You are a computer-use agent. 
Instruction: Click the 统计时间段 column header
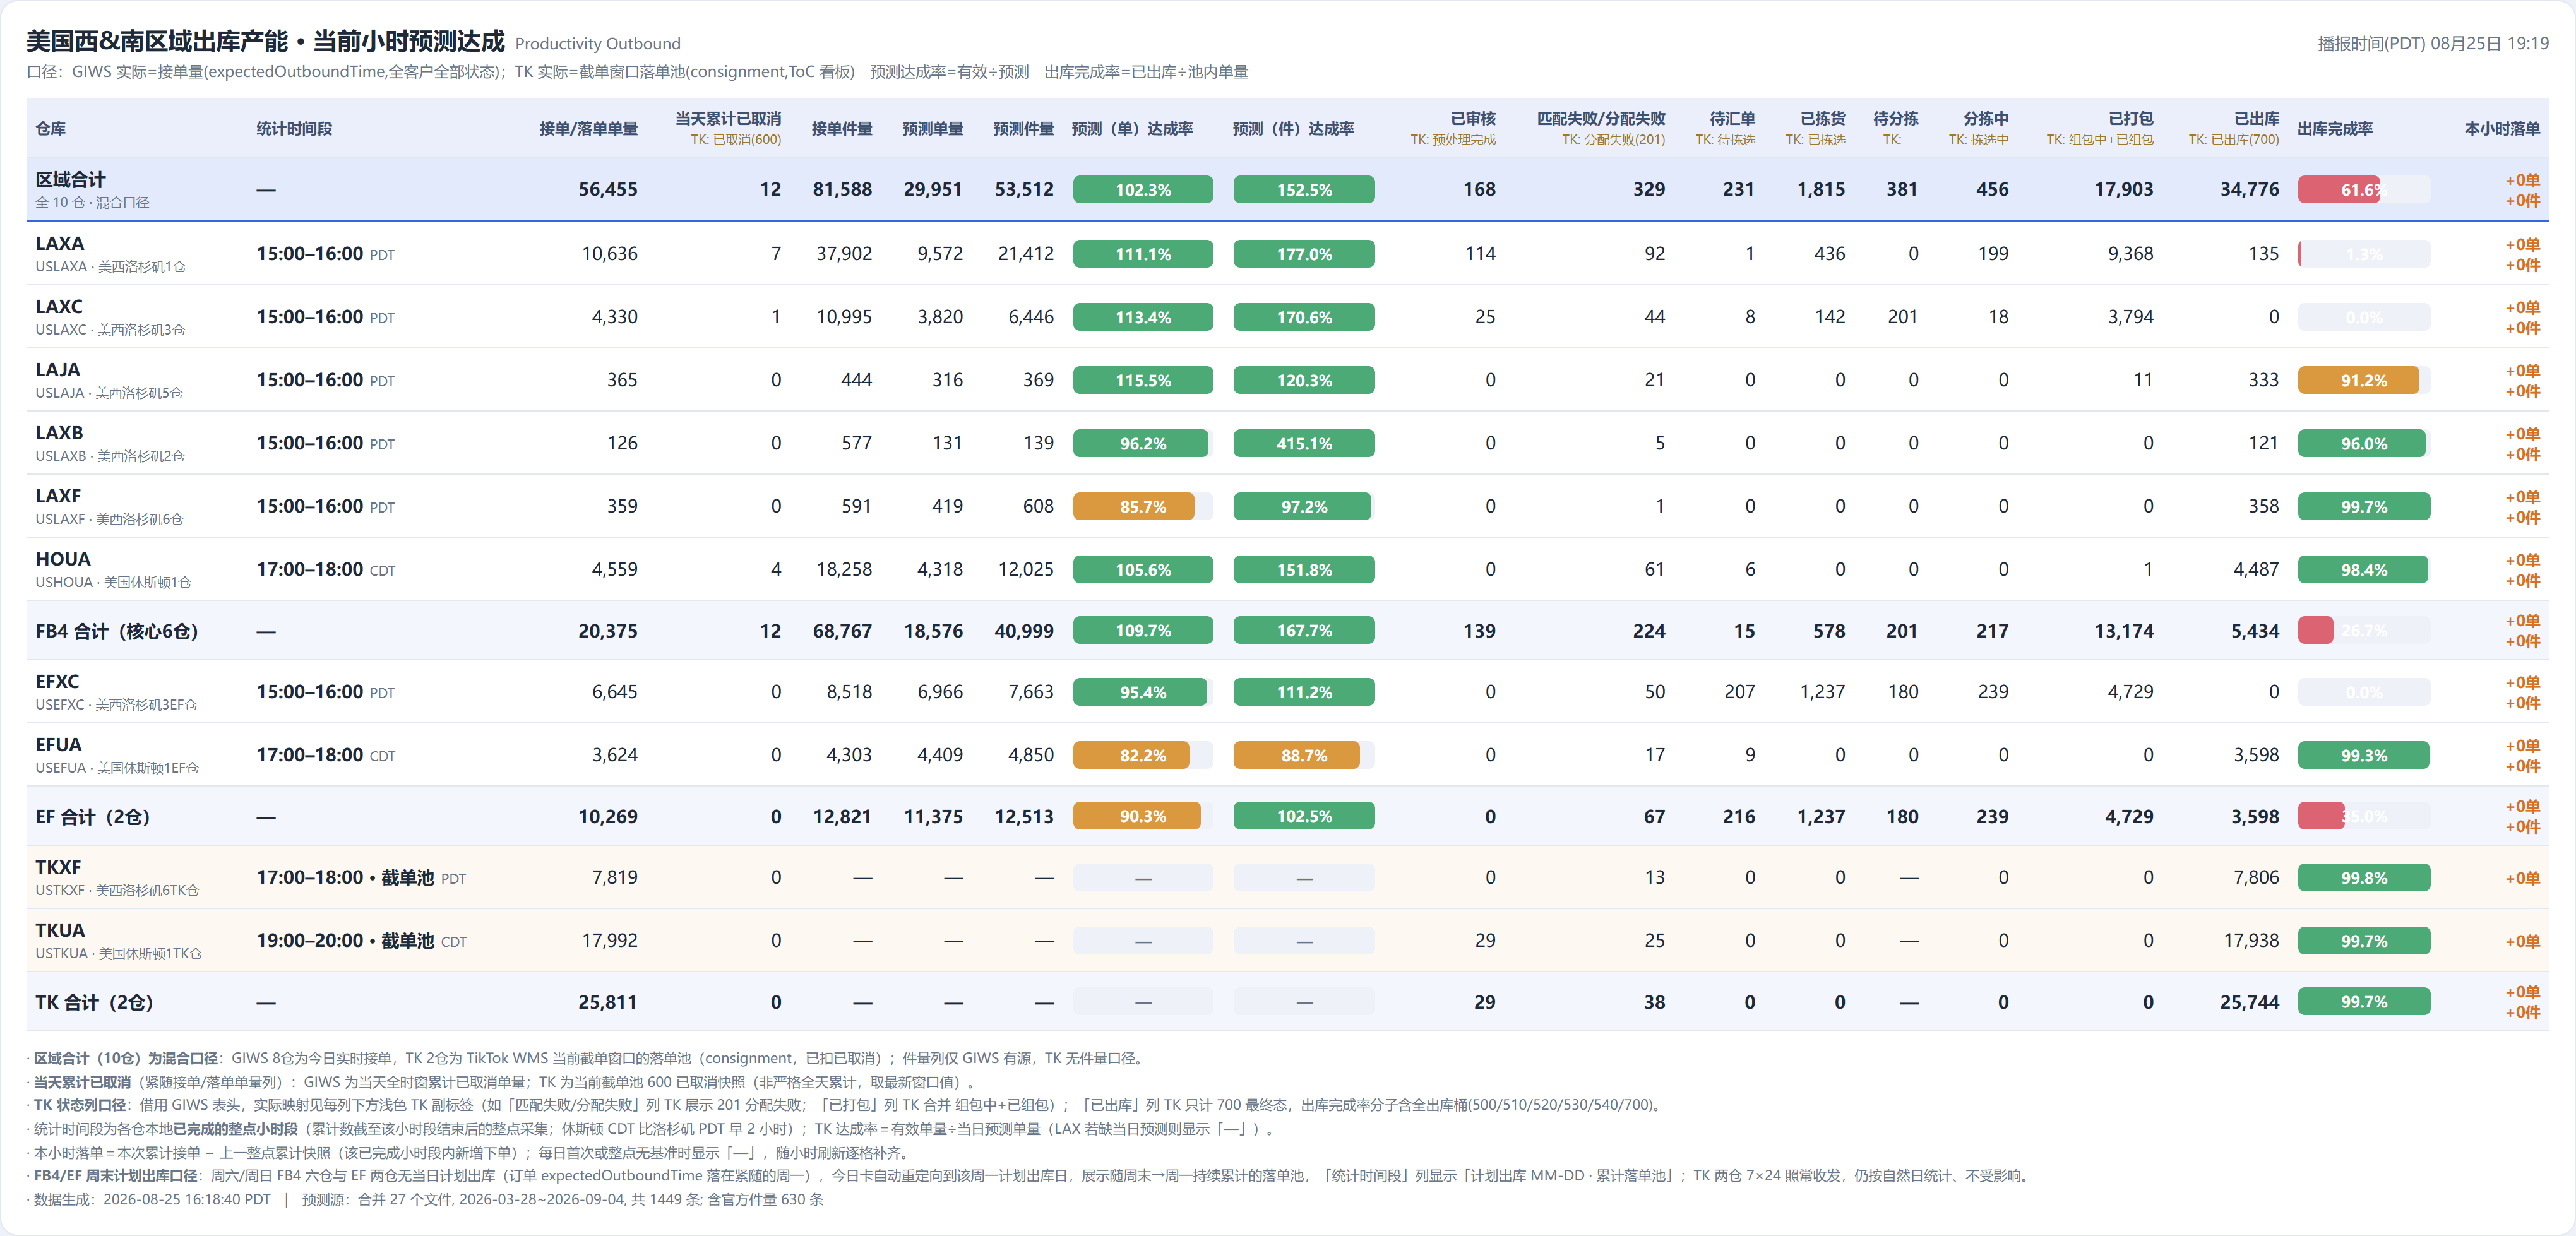pos(294,128)
